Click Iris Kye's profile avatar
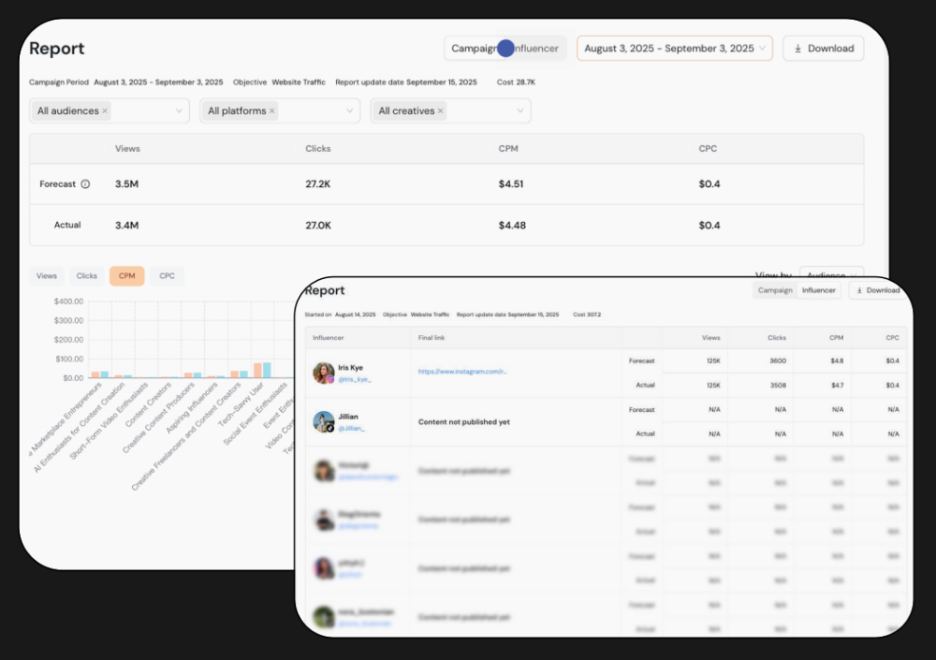 click(324, 373)
